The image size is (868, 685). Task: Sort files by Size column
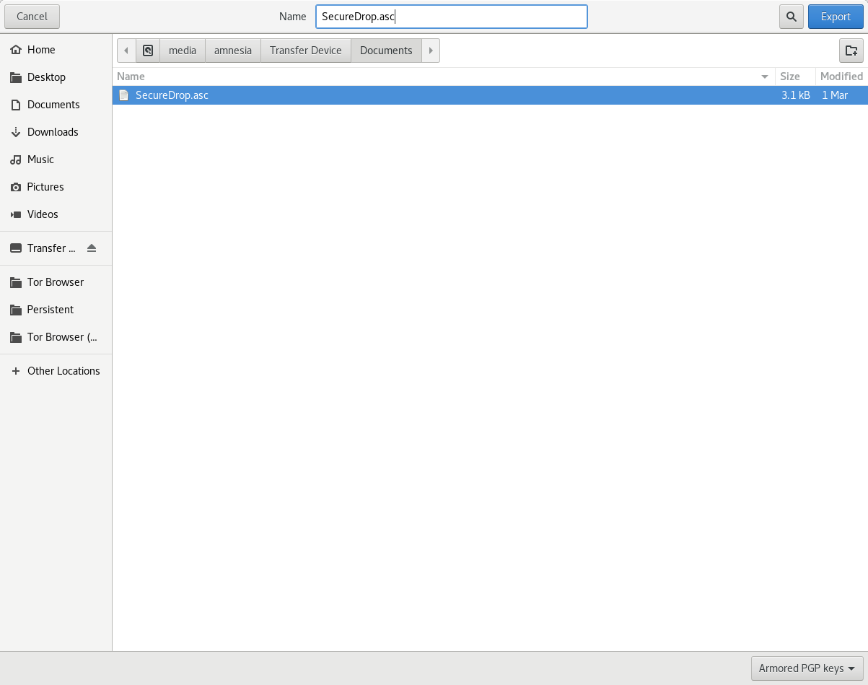pyautogui.click(x=795, y=77)
